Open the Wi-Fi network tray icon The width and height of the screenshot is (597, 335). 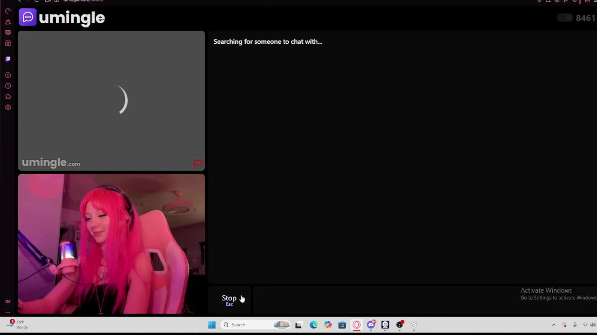tap(585, 325)
